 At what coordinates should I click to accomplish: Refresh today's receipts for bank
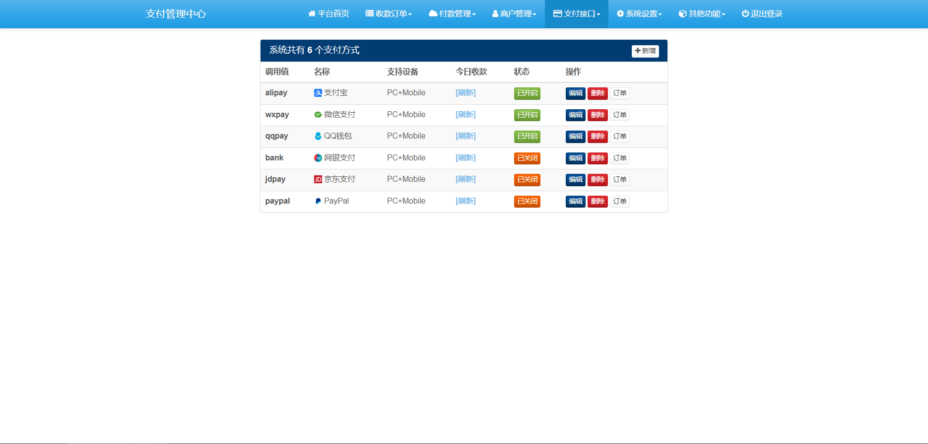[x=465, y=158]
